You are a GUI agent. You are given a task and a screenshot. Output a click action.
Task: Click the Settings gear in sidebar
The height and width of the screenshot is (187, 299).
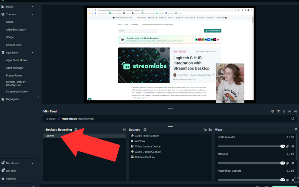click(3, 179)
